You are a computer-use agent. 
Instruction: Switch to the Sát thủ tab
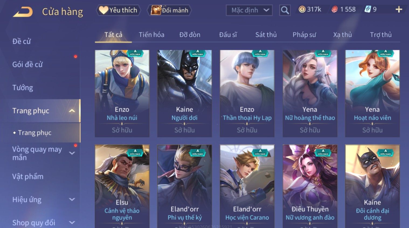pyautogui.click(x=266, y=35)
